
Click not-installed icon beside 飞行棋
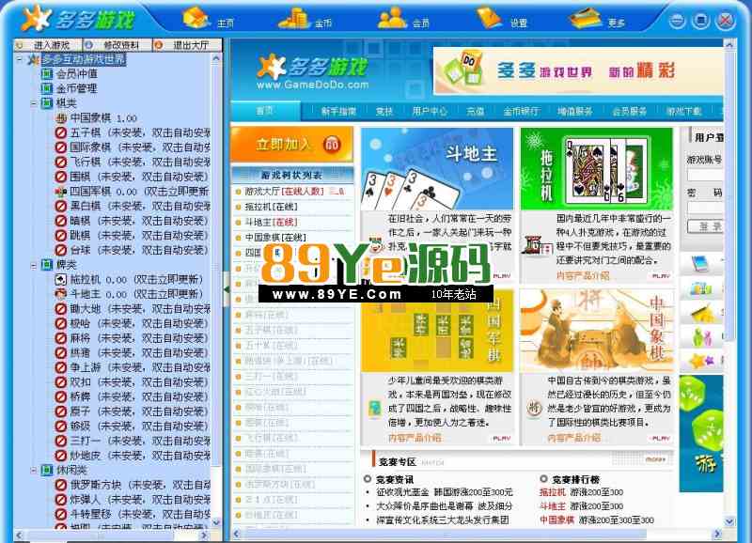coord(61,162)
